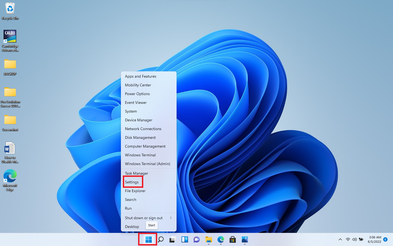Select the Pro Evolution Soccer 2017 folder
Viewport: 393px width, 246px height.
pyautogui.click(x=10, y=97)
